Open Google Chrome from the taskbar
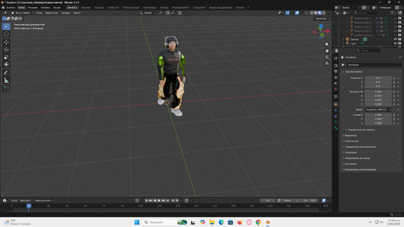The height and width of the screenshot is (227, 404). pyautogui.click(x=258, y=222)
